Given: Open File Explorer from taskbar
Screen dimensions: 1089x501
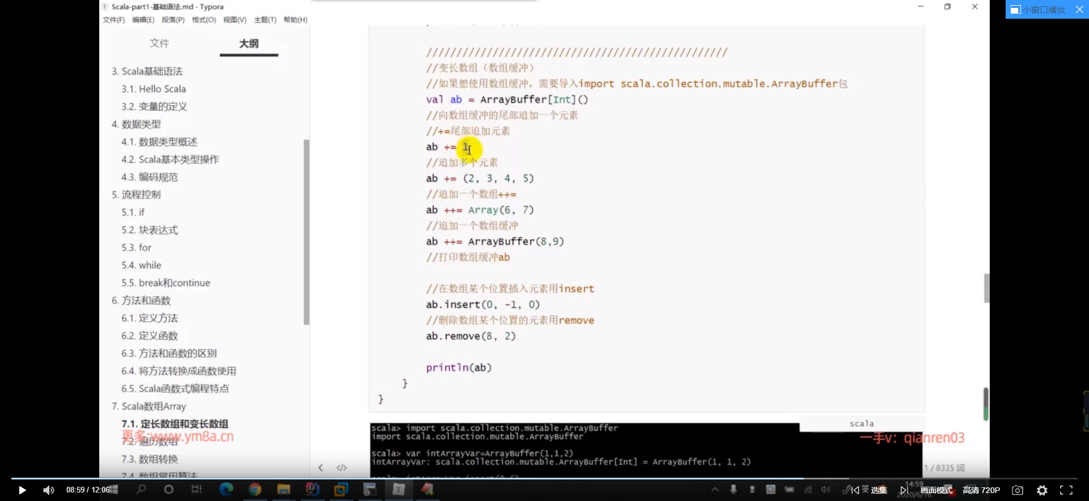Looking at the screenshot, I should click(x=284, y=489).
